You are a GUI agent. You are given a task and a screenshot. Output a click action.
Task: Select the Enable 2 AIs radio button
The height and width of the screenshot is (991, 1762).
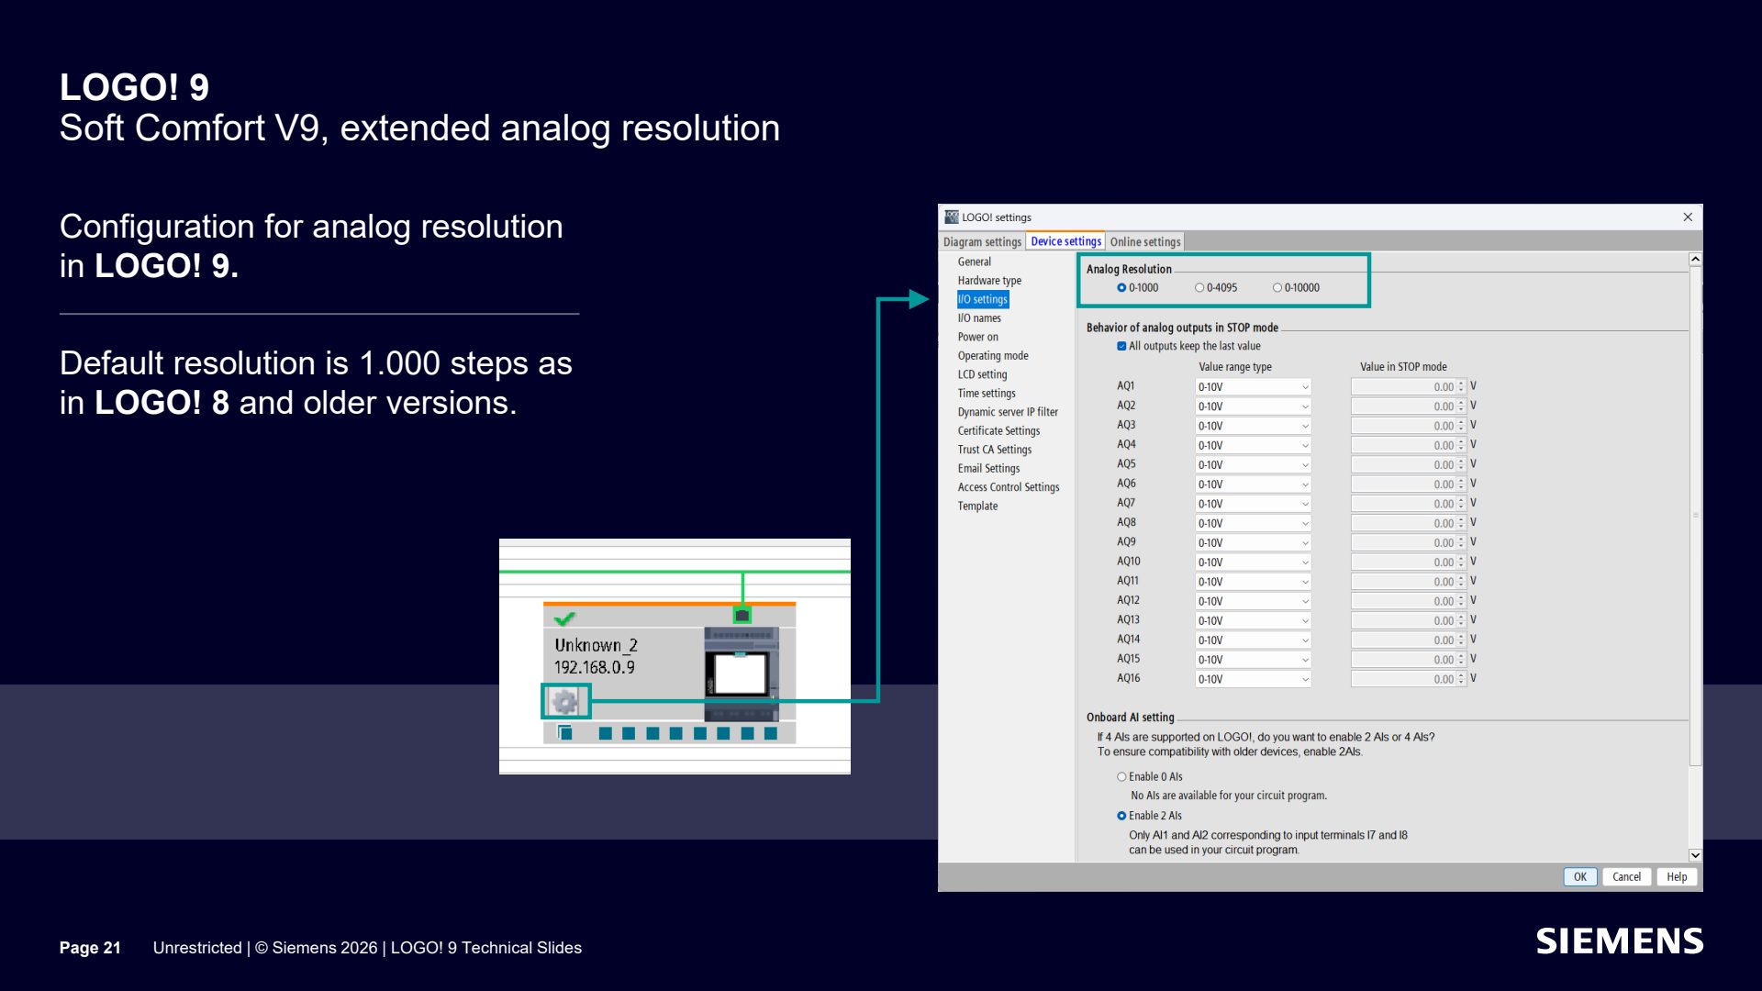[1121, 816]
